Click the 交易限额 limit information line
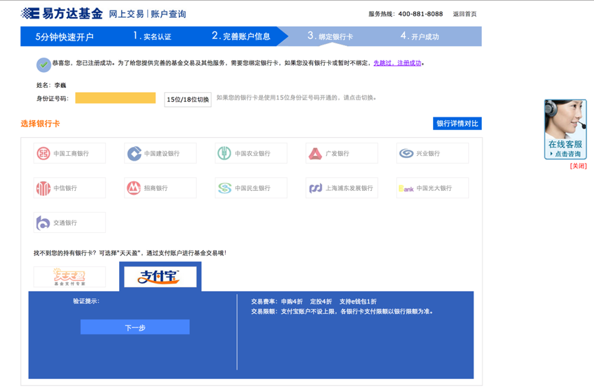594x388 pixels. pyautogui.click(x=341, y=311)
